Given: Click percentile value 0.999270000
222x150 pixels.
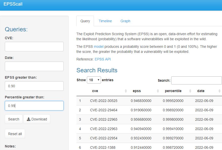Looking at the screenshot, I should (x=173, y=138).
